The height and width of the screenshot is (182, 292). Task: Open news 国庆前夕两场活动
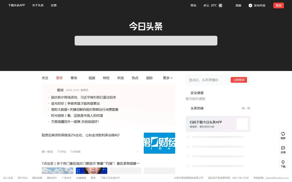[x=83, y=97]
